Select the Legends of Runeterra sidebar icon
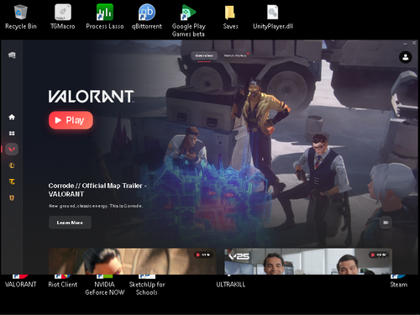Viewport: 420px width, 315px height. tap(12, 197)
